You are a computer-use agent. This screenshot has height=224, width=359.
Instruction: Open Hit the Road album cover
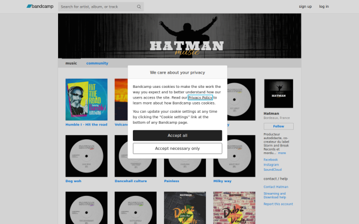[x=86, y=100]
